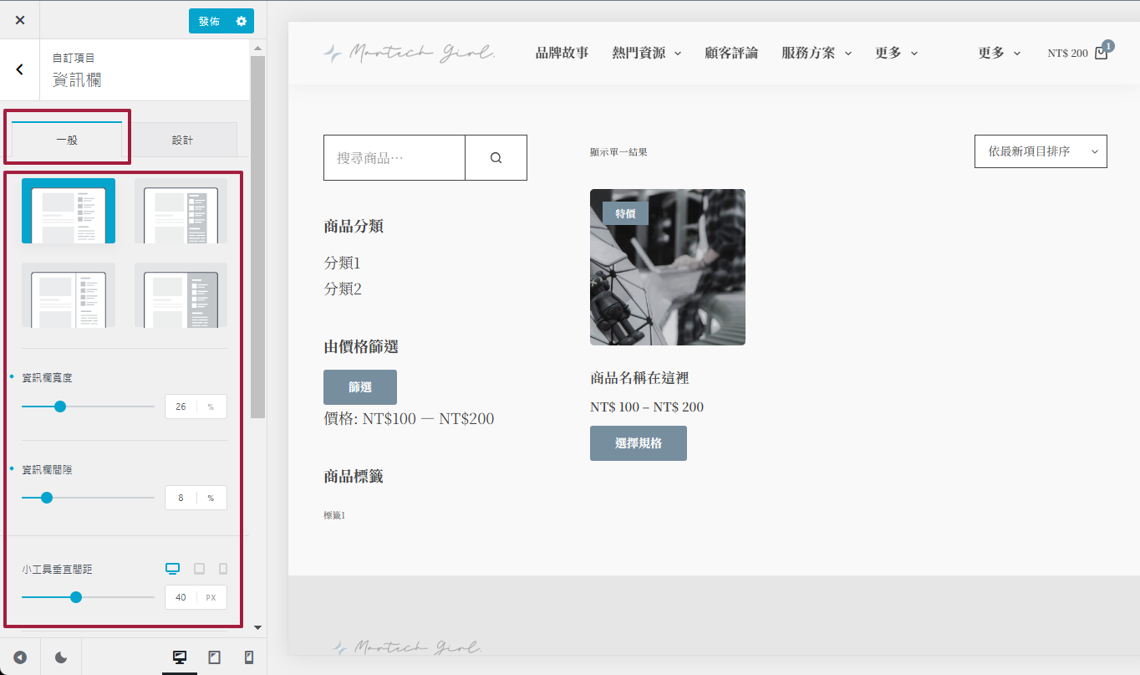The width and height of the screenshot is (1140, 675).
Task: Switch to mobile preview icon in footer
Action: tap(248, 657)
